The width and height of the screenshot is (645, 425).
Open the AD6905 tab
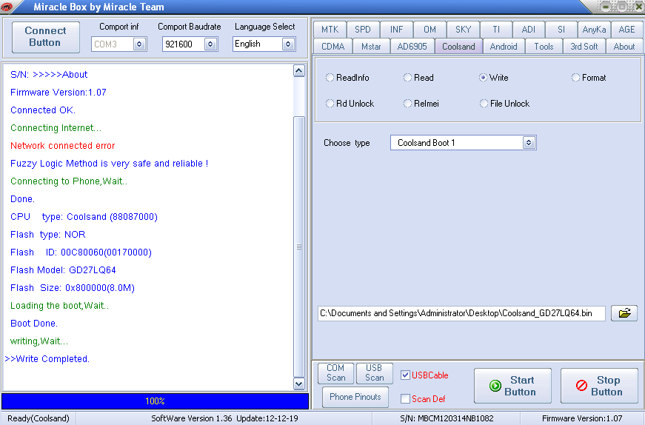(412, 47)
